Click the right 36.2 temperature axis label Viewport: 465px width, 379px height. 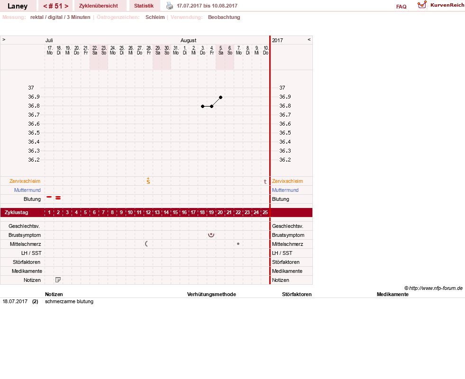(x=285, y=160)
